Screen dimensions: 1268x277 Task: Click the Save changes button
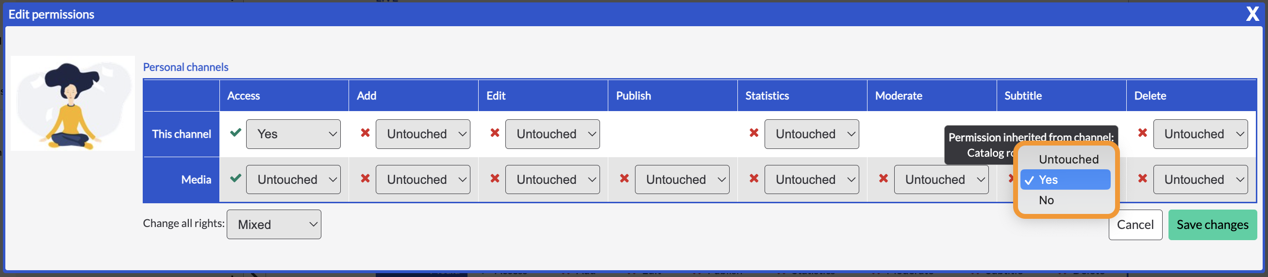[1212, 225]
